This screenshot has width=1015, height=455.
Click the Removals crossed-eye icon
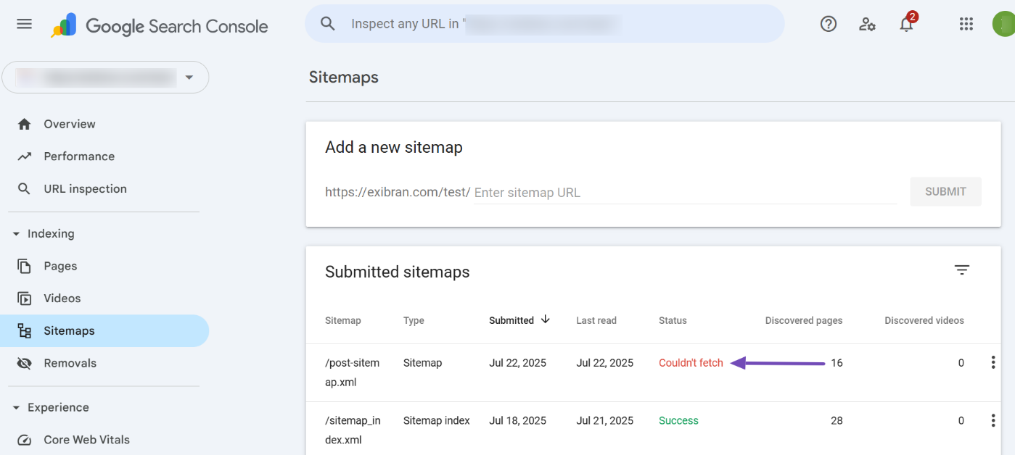click(x=25, y=363)
